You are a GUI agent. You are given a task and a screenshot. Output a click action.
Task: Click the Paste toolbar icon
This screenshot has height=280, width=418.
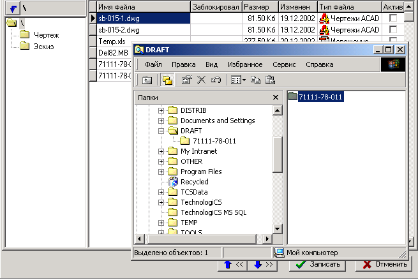tap(270, 80)
